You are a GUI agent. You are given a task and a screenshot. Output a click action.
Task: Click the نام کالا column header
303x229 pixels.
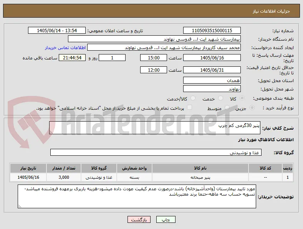[x=200, y=168]
